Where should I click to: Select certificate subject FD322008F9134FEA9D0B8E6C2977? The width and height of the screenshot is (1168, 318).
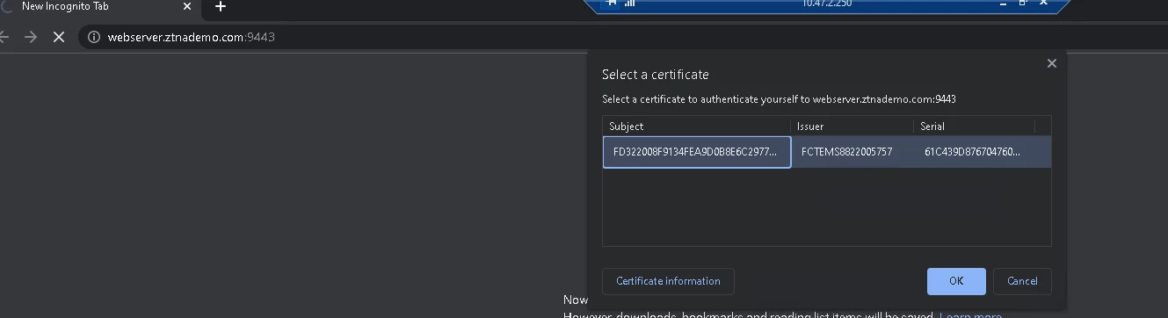coord(696,152)
